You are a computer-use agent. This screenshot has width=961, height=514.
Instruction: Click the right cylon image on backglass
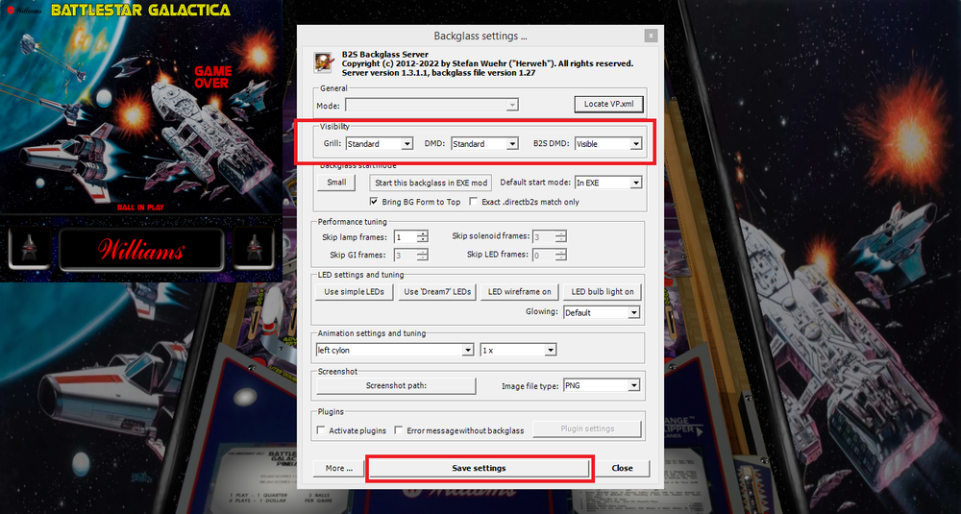[253, 250]
